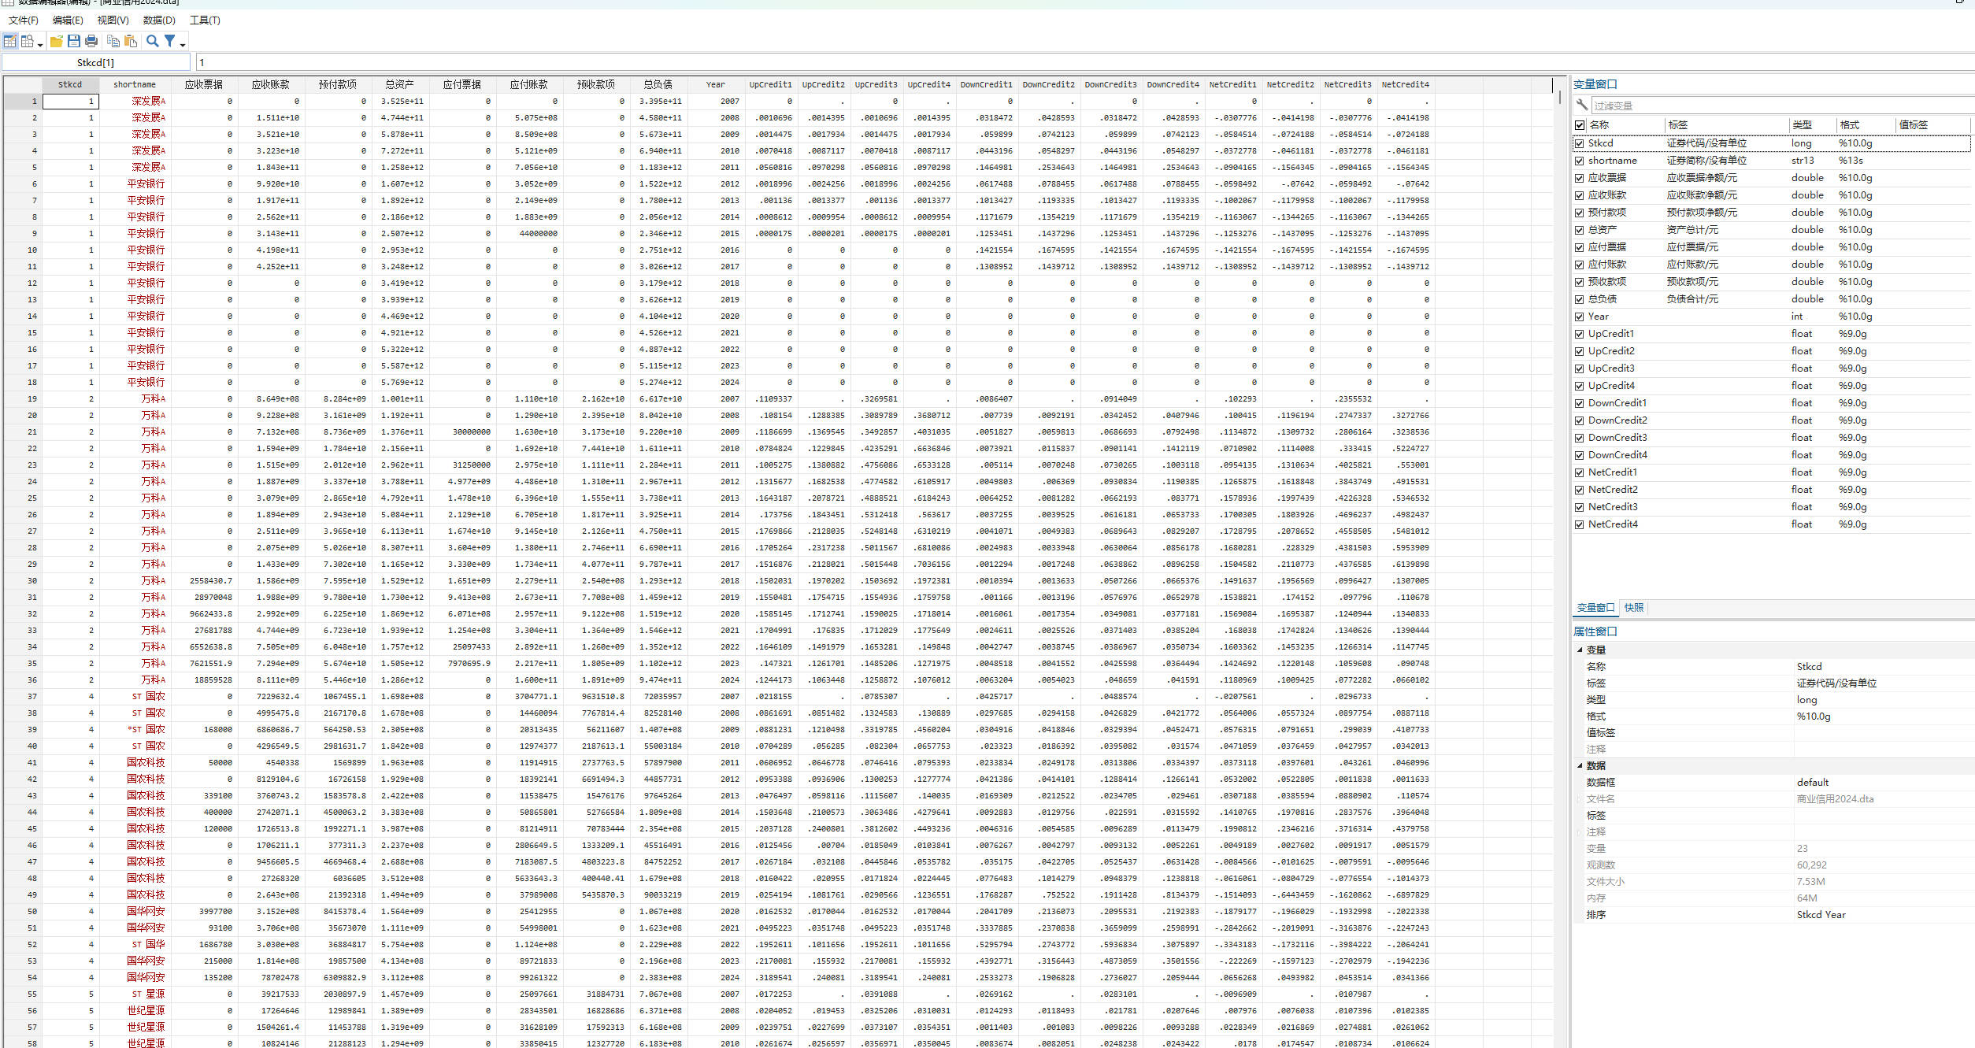Toggle the UpCredit1 variable checkbox
The height and width of the screenshot is (1048, 1975).
(x=1579, y=334)
